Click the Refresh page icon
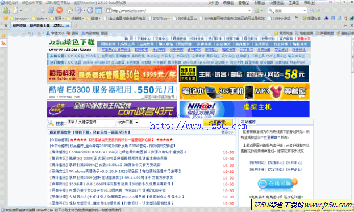This screenshot has height=212, width=354. [x=51, y=10]
